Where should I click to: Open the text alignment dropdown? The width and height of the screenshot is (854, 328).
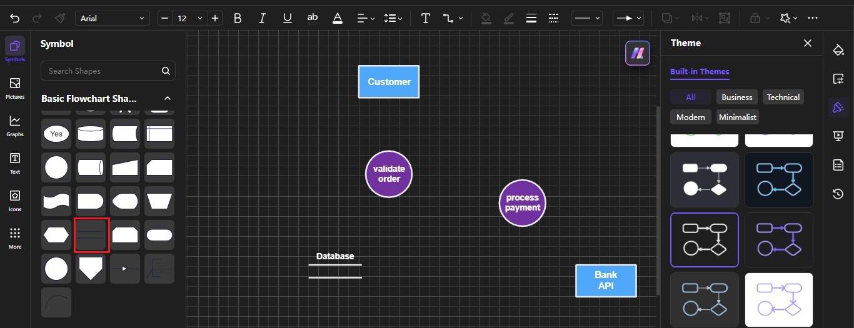pos(366,18)
